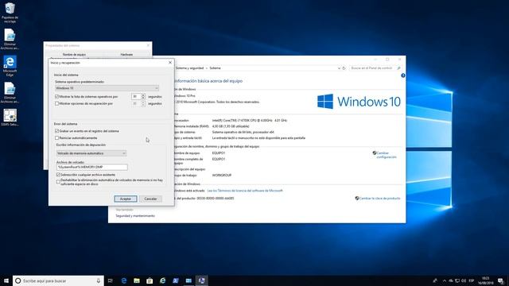Decrease seconds for operating systems list
The height and width of the screenshot is (286, 509).
pyautogui.click(x=143, y=98)
